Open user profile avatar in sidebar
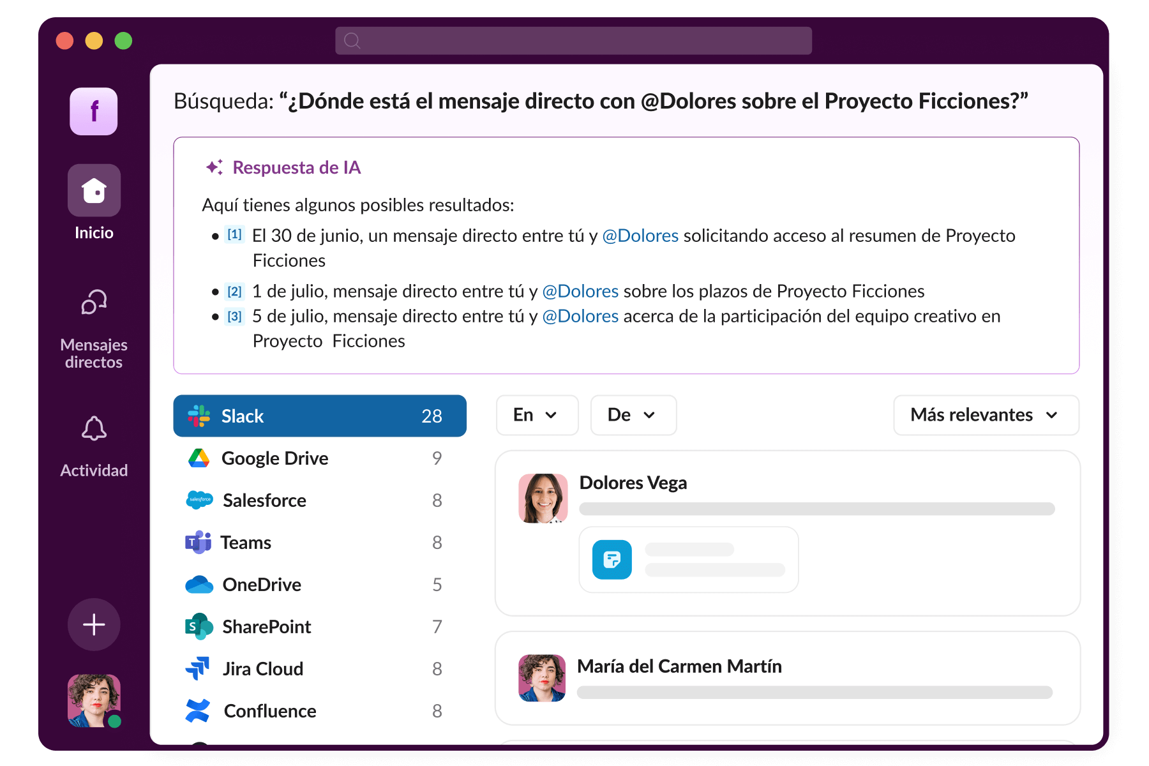This screenshot has height=766, width=1149. 94,700
